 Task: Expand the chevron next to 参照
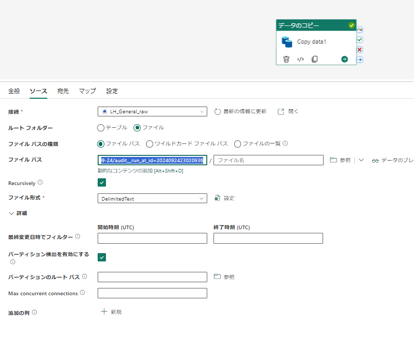(361, 160)
